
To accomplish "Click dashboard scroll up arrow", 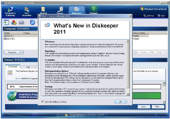I will [164, 83].
